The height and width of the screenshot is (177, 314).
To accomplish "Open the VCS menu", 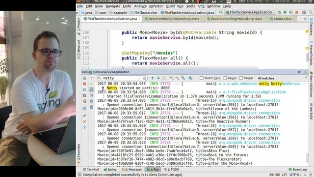I will point(201,6).
